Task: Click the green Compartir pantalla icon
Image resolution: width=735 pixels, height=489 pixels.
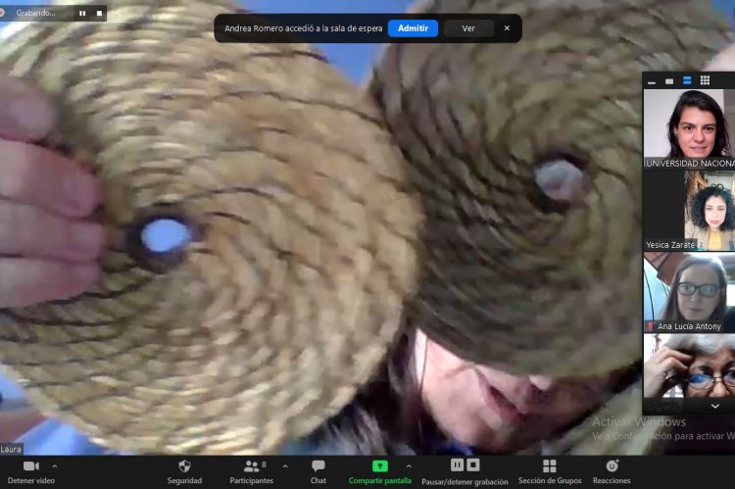Action: pos(379,465)
